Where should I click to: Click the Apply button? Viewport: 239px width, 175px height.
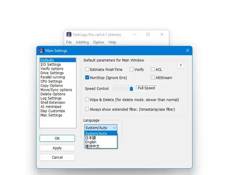point(57,148)
